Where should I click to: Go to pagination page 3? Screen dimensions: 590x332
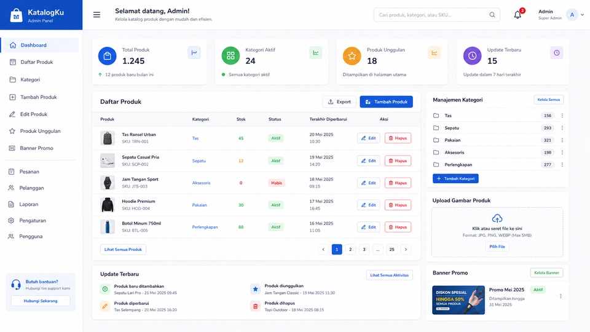point(364,249)
